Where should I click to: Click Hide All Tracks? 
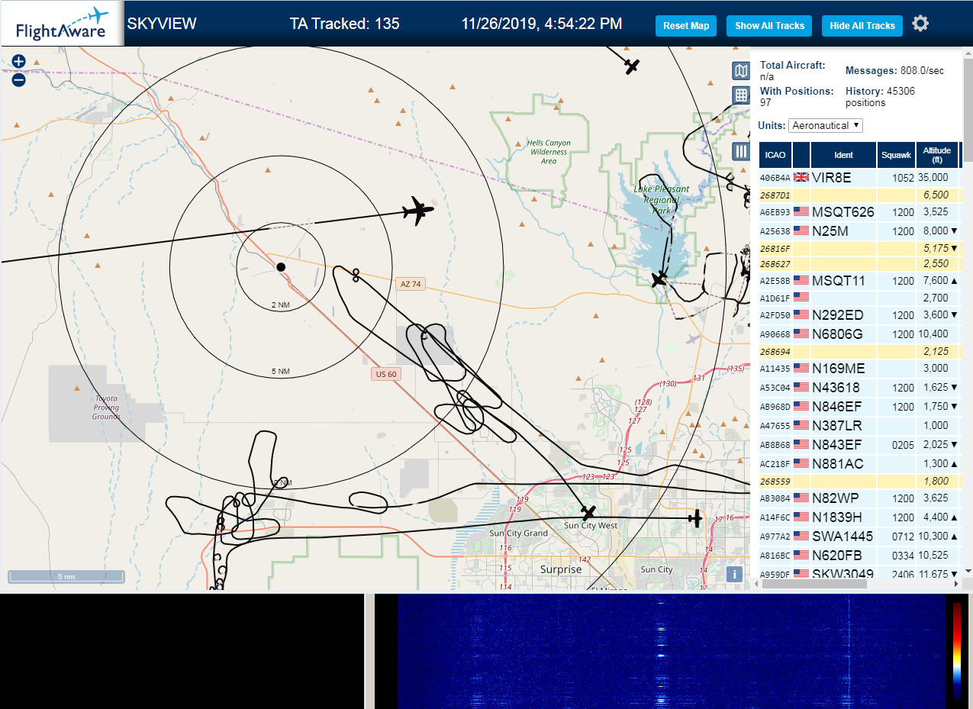tap(862, 26)
